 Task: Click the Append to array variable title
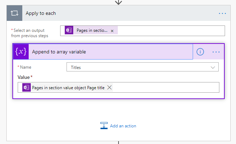[59, 52]
